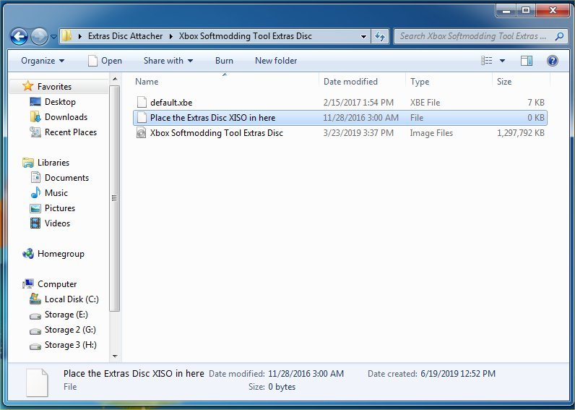The width and height of the screenshot is (575, 410).
Task: Open Local Disk (C:)
Action: [x=72, y=299]
